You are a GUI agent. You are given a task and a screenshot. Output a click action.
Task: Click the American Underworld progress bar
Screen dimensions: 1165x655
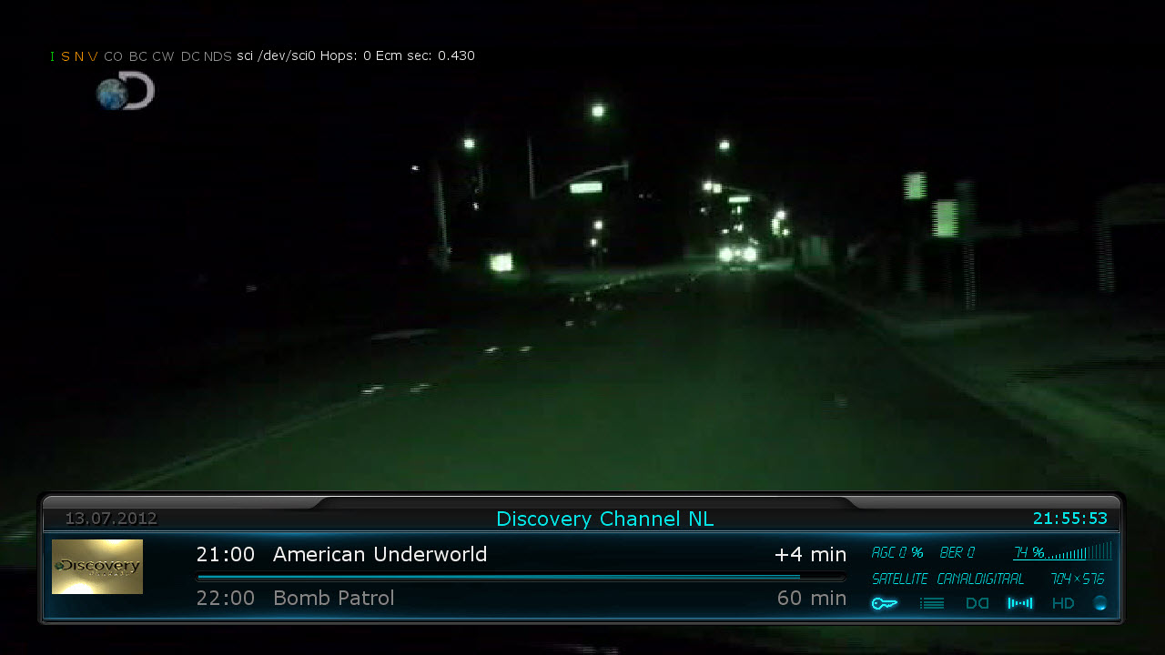521,577
